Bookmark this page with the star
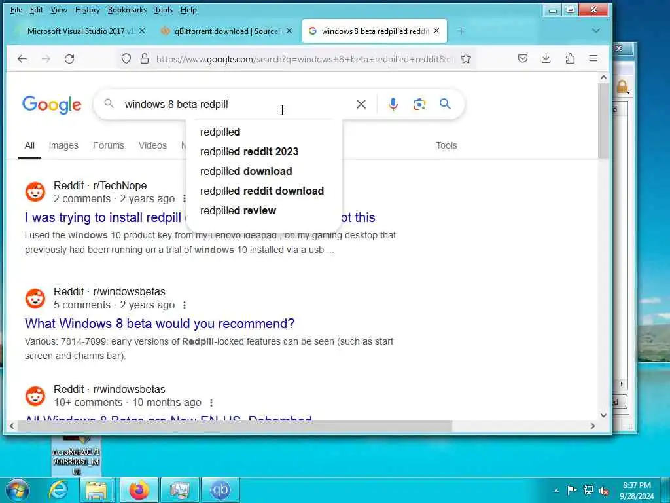670x503 pixels. tap(466, 58)
